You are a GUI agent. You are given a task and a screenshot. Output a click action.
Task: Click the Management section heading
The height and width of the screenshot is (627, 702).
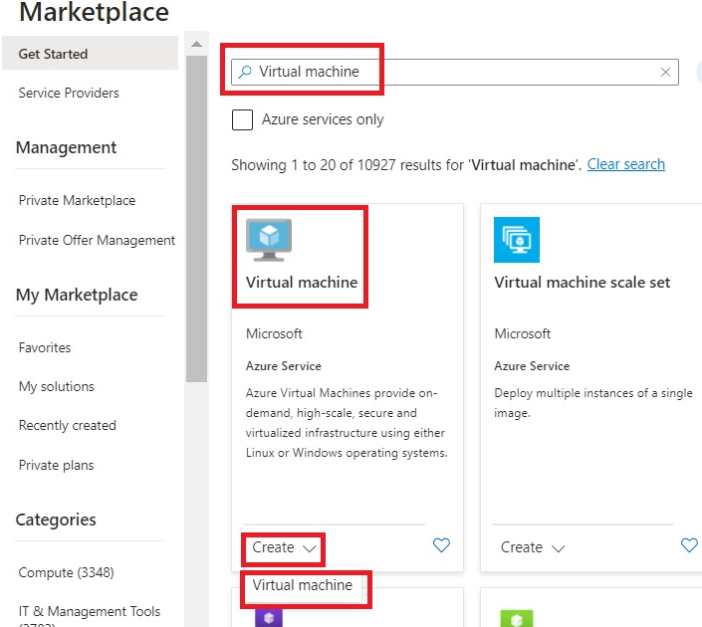tap(66, 147)
